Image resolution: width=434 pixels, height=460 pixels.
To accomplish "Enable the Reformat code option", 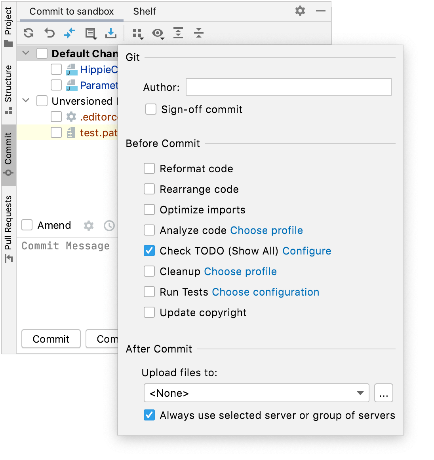I will 149,168.
